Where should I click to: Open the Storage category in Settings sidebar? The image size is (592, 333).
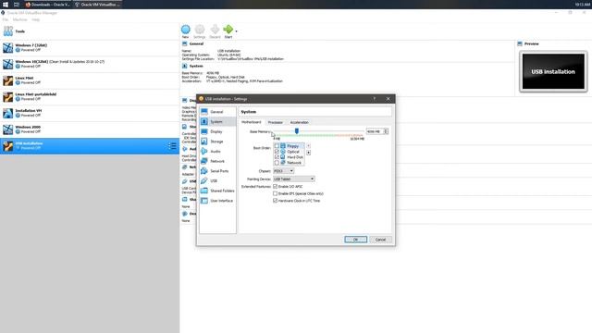coord(217,142)
